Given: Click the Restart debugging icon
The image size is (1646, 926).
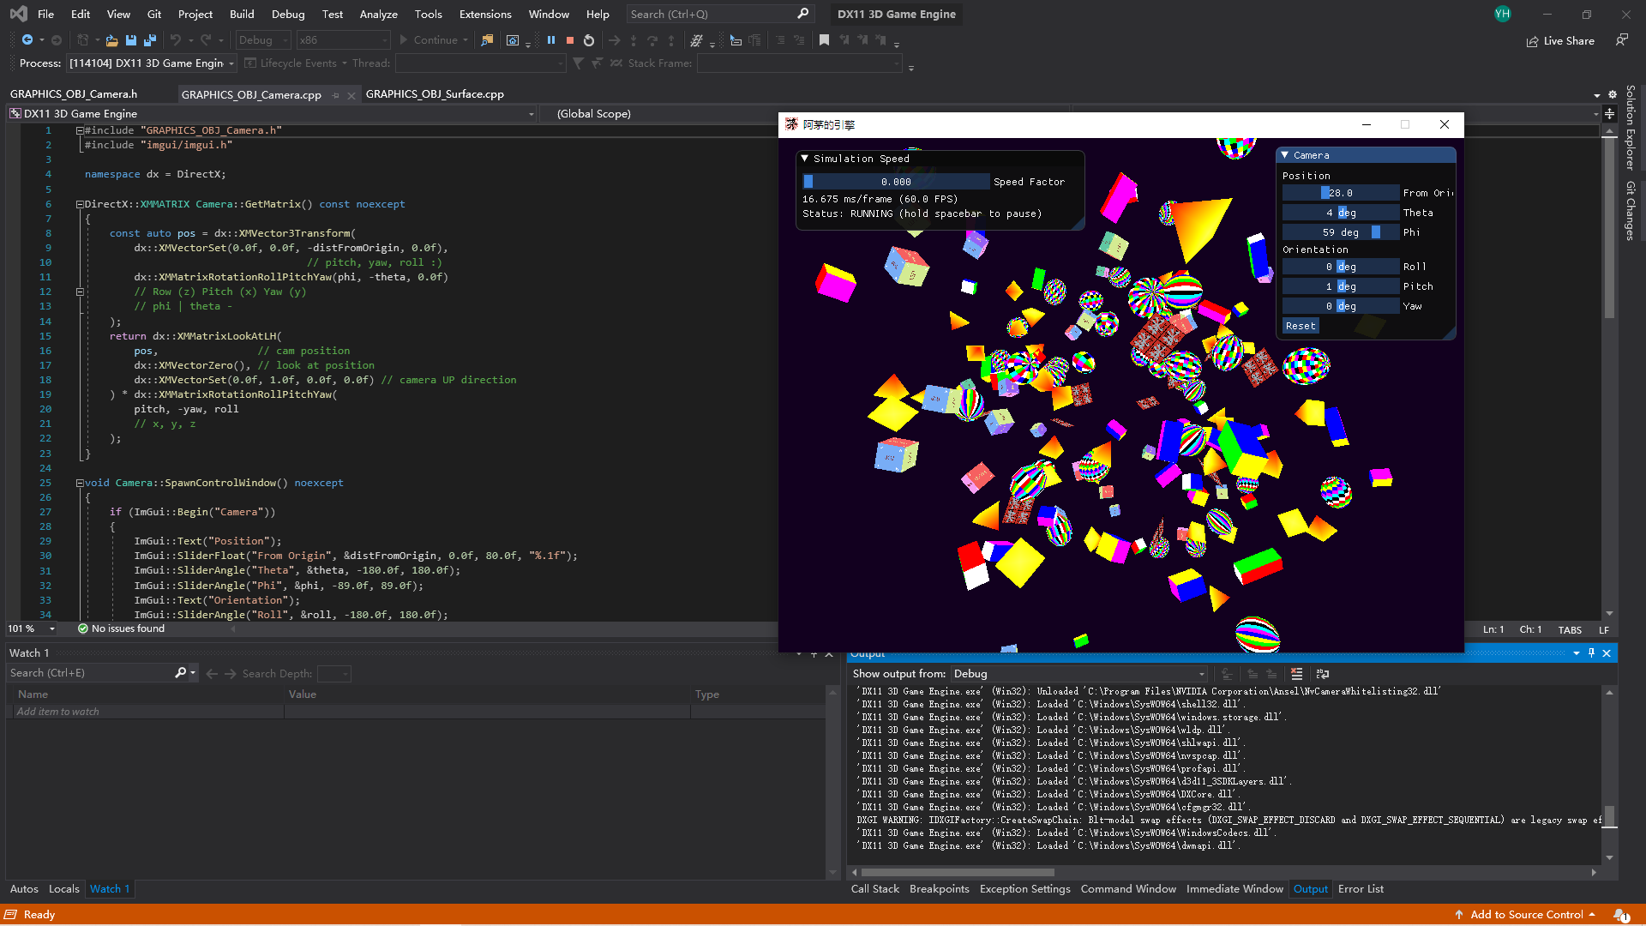Looking at the screenshot, I should (x=589, y=40).
